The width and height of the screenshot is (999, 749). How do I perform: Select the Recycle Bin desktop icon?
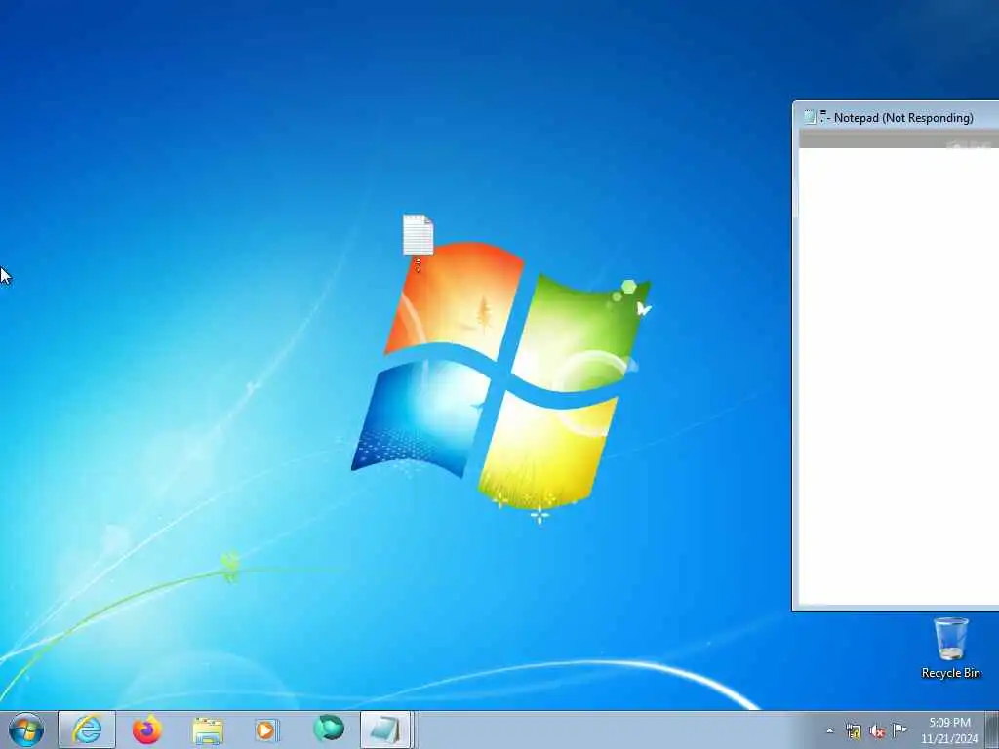[x=950, y=648]
